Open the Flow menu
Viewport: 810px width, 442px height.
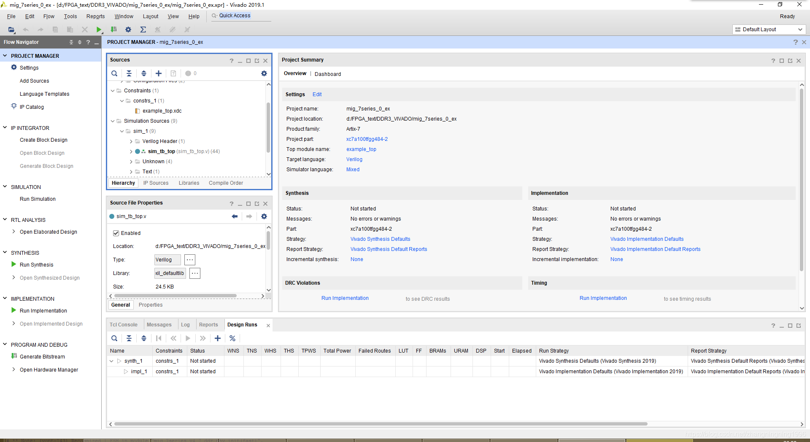(49, 16)
